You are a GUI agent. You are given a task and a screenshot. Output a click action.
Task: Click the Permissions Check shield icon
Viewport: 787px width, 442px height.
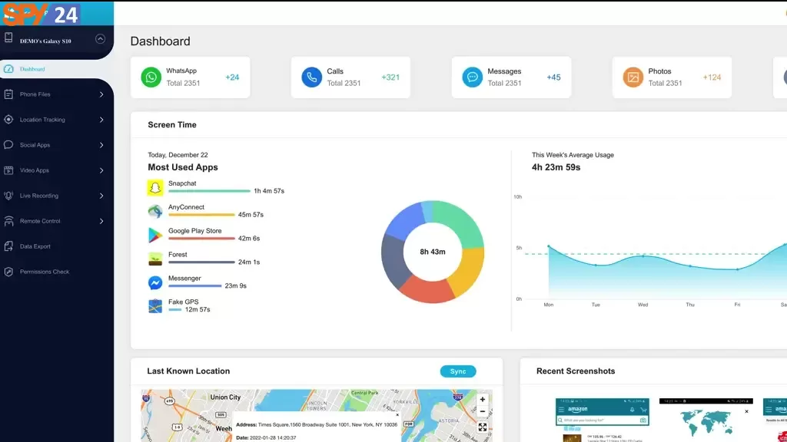(x=8, y=272)
